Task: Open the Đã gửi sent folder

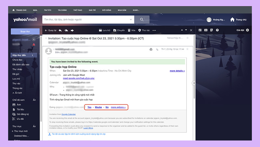Action: point(16,74)
